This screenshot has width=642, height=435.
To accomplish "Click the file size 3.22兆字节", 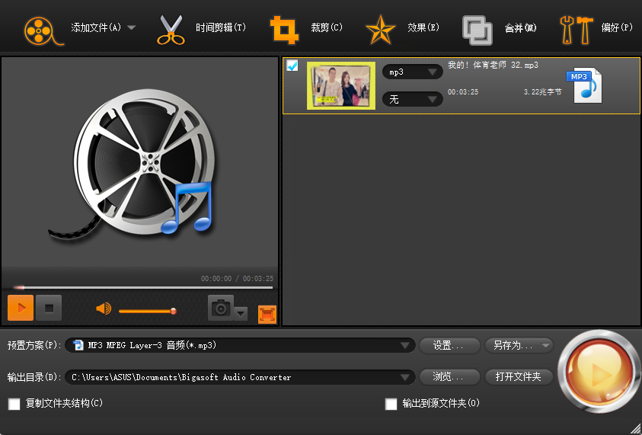I will click(542, 92).
